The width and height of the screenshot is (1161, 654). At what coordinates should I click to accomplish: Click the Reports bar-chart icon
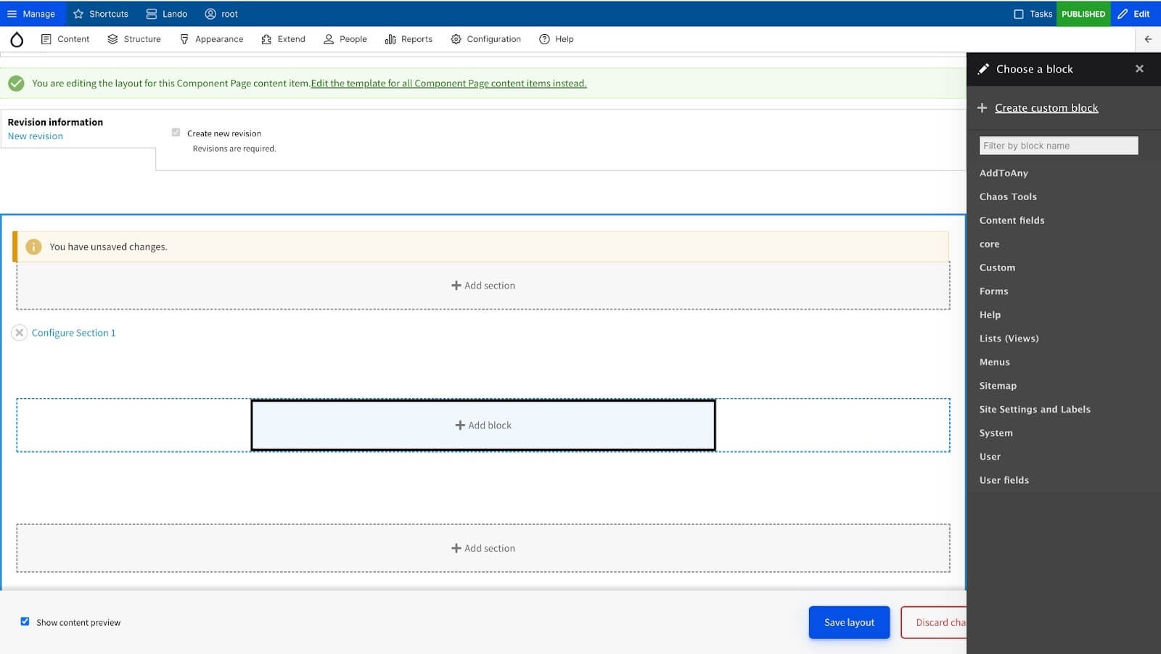(390, 39)
